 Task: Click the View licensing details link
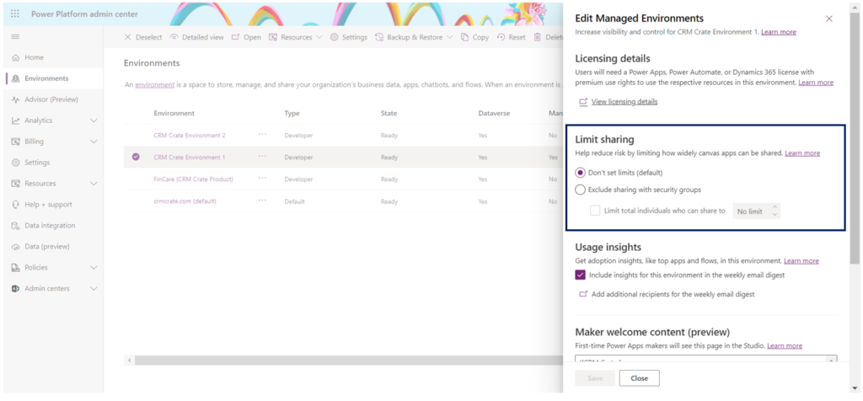tap(624, 102)
